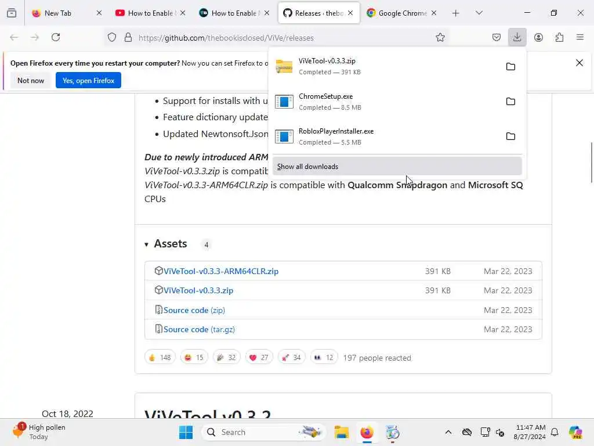Download Source code (tar.gz)
Viewport: 594px width, 446px height.
click(199, 330)
